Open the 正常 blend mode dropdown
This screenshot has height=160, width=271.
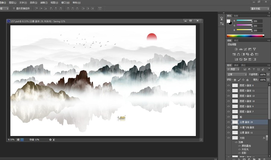pyautogui.click(x=237, y=75)
